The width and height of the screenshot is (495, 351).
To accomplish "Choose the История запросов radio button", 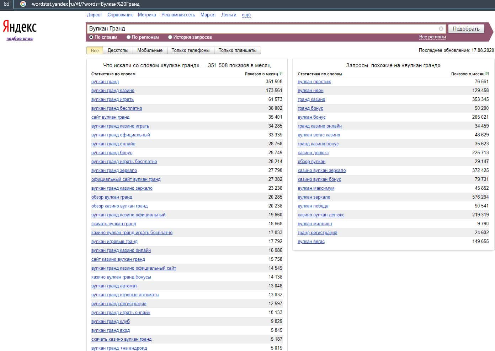I will click(x=170, y=37).
